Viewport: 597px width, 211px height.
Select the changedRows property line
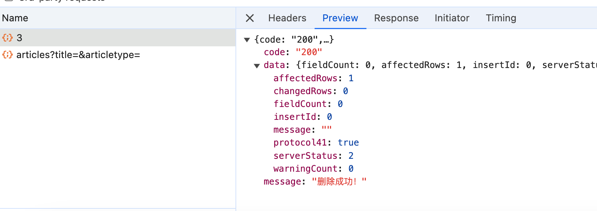coord(310,91)
